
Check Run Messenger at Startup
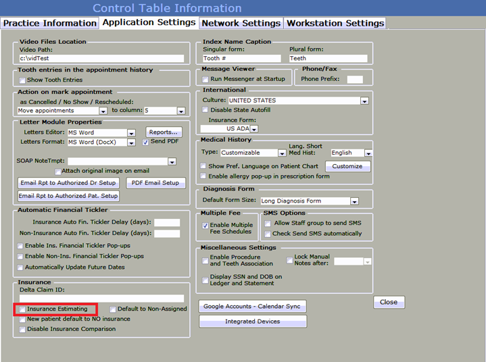[205, 79]
